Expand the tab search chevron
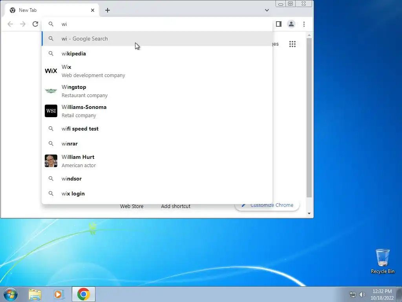The height and width of the screenshot is (302, 402). 267,10
